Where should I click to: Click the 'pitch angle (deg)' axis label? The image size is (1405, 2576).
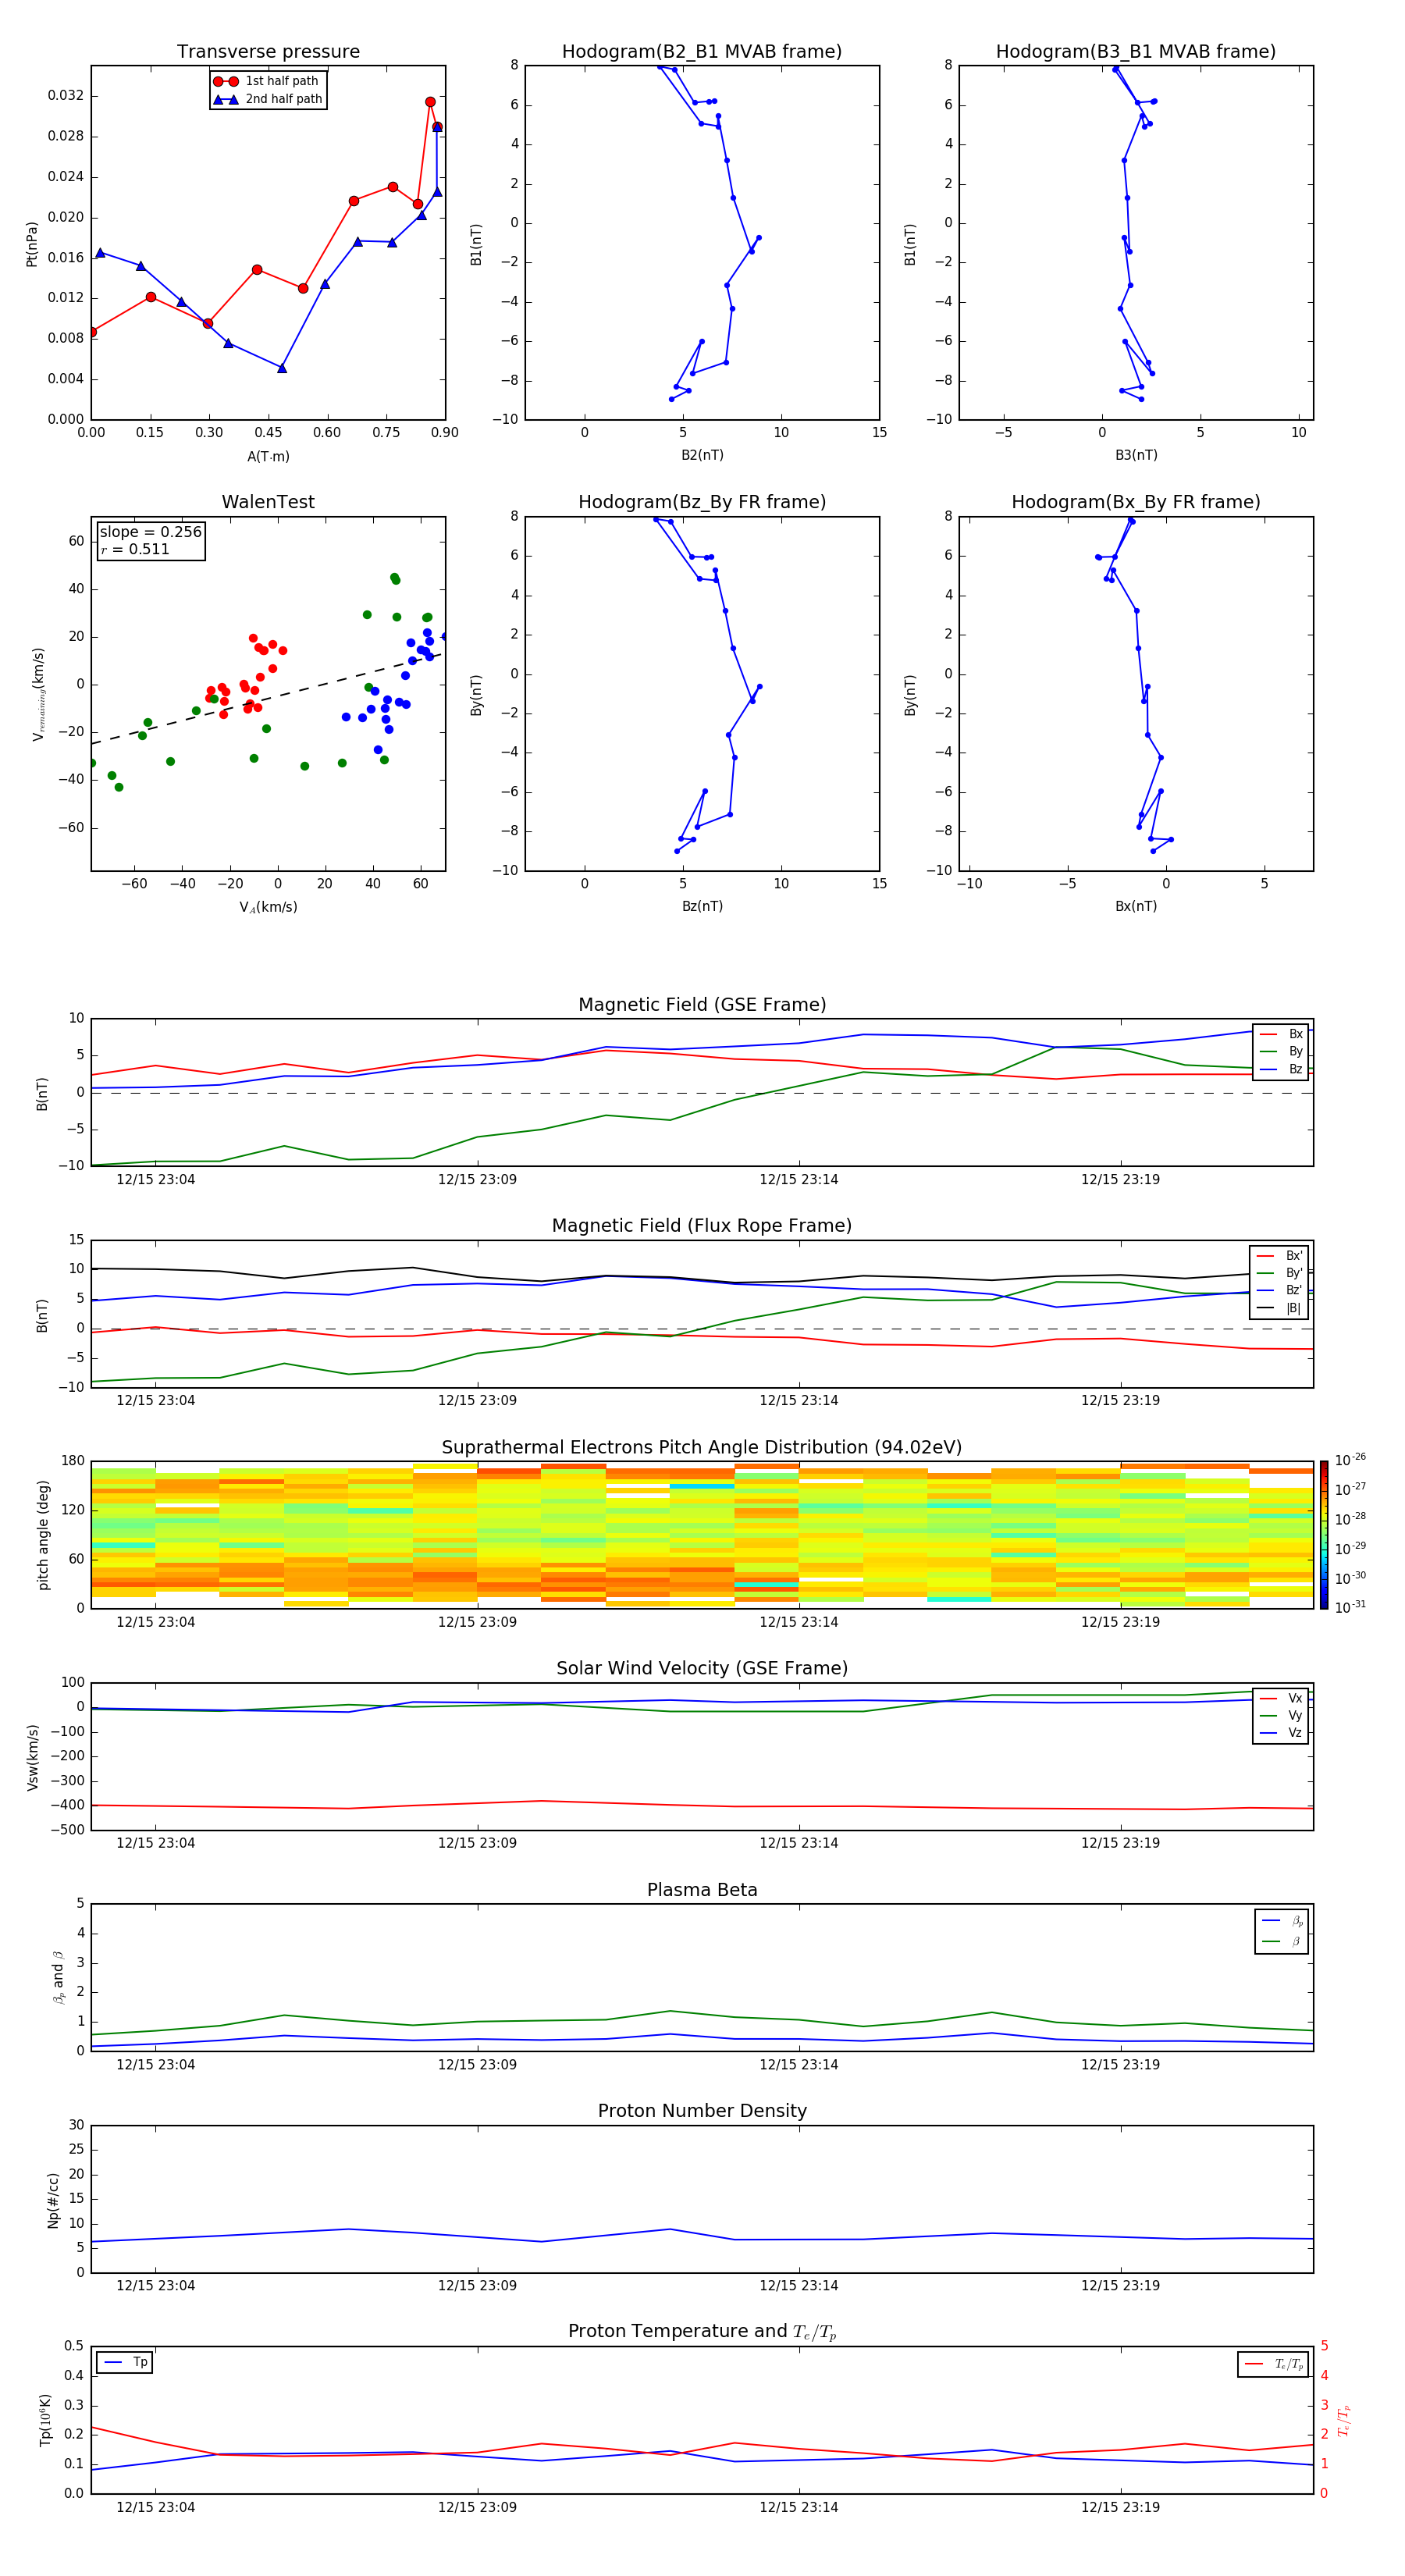[43, 1534]
